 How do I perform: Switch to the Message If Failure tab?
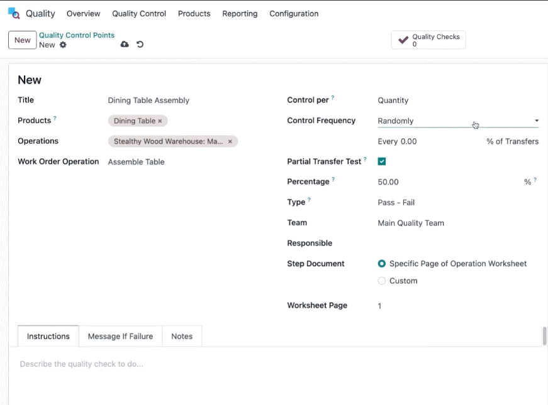tap(120, 337)
